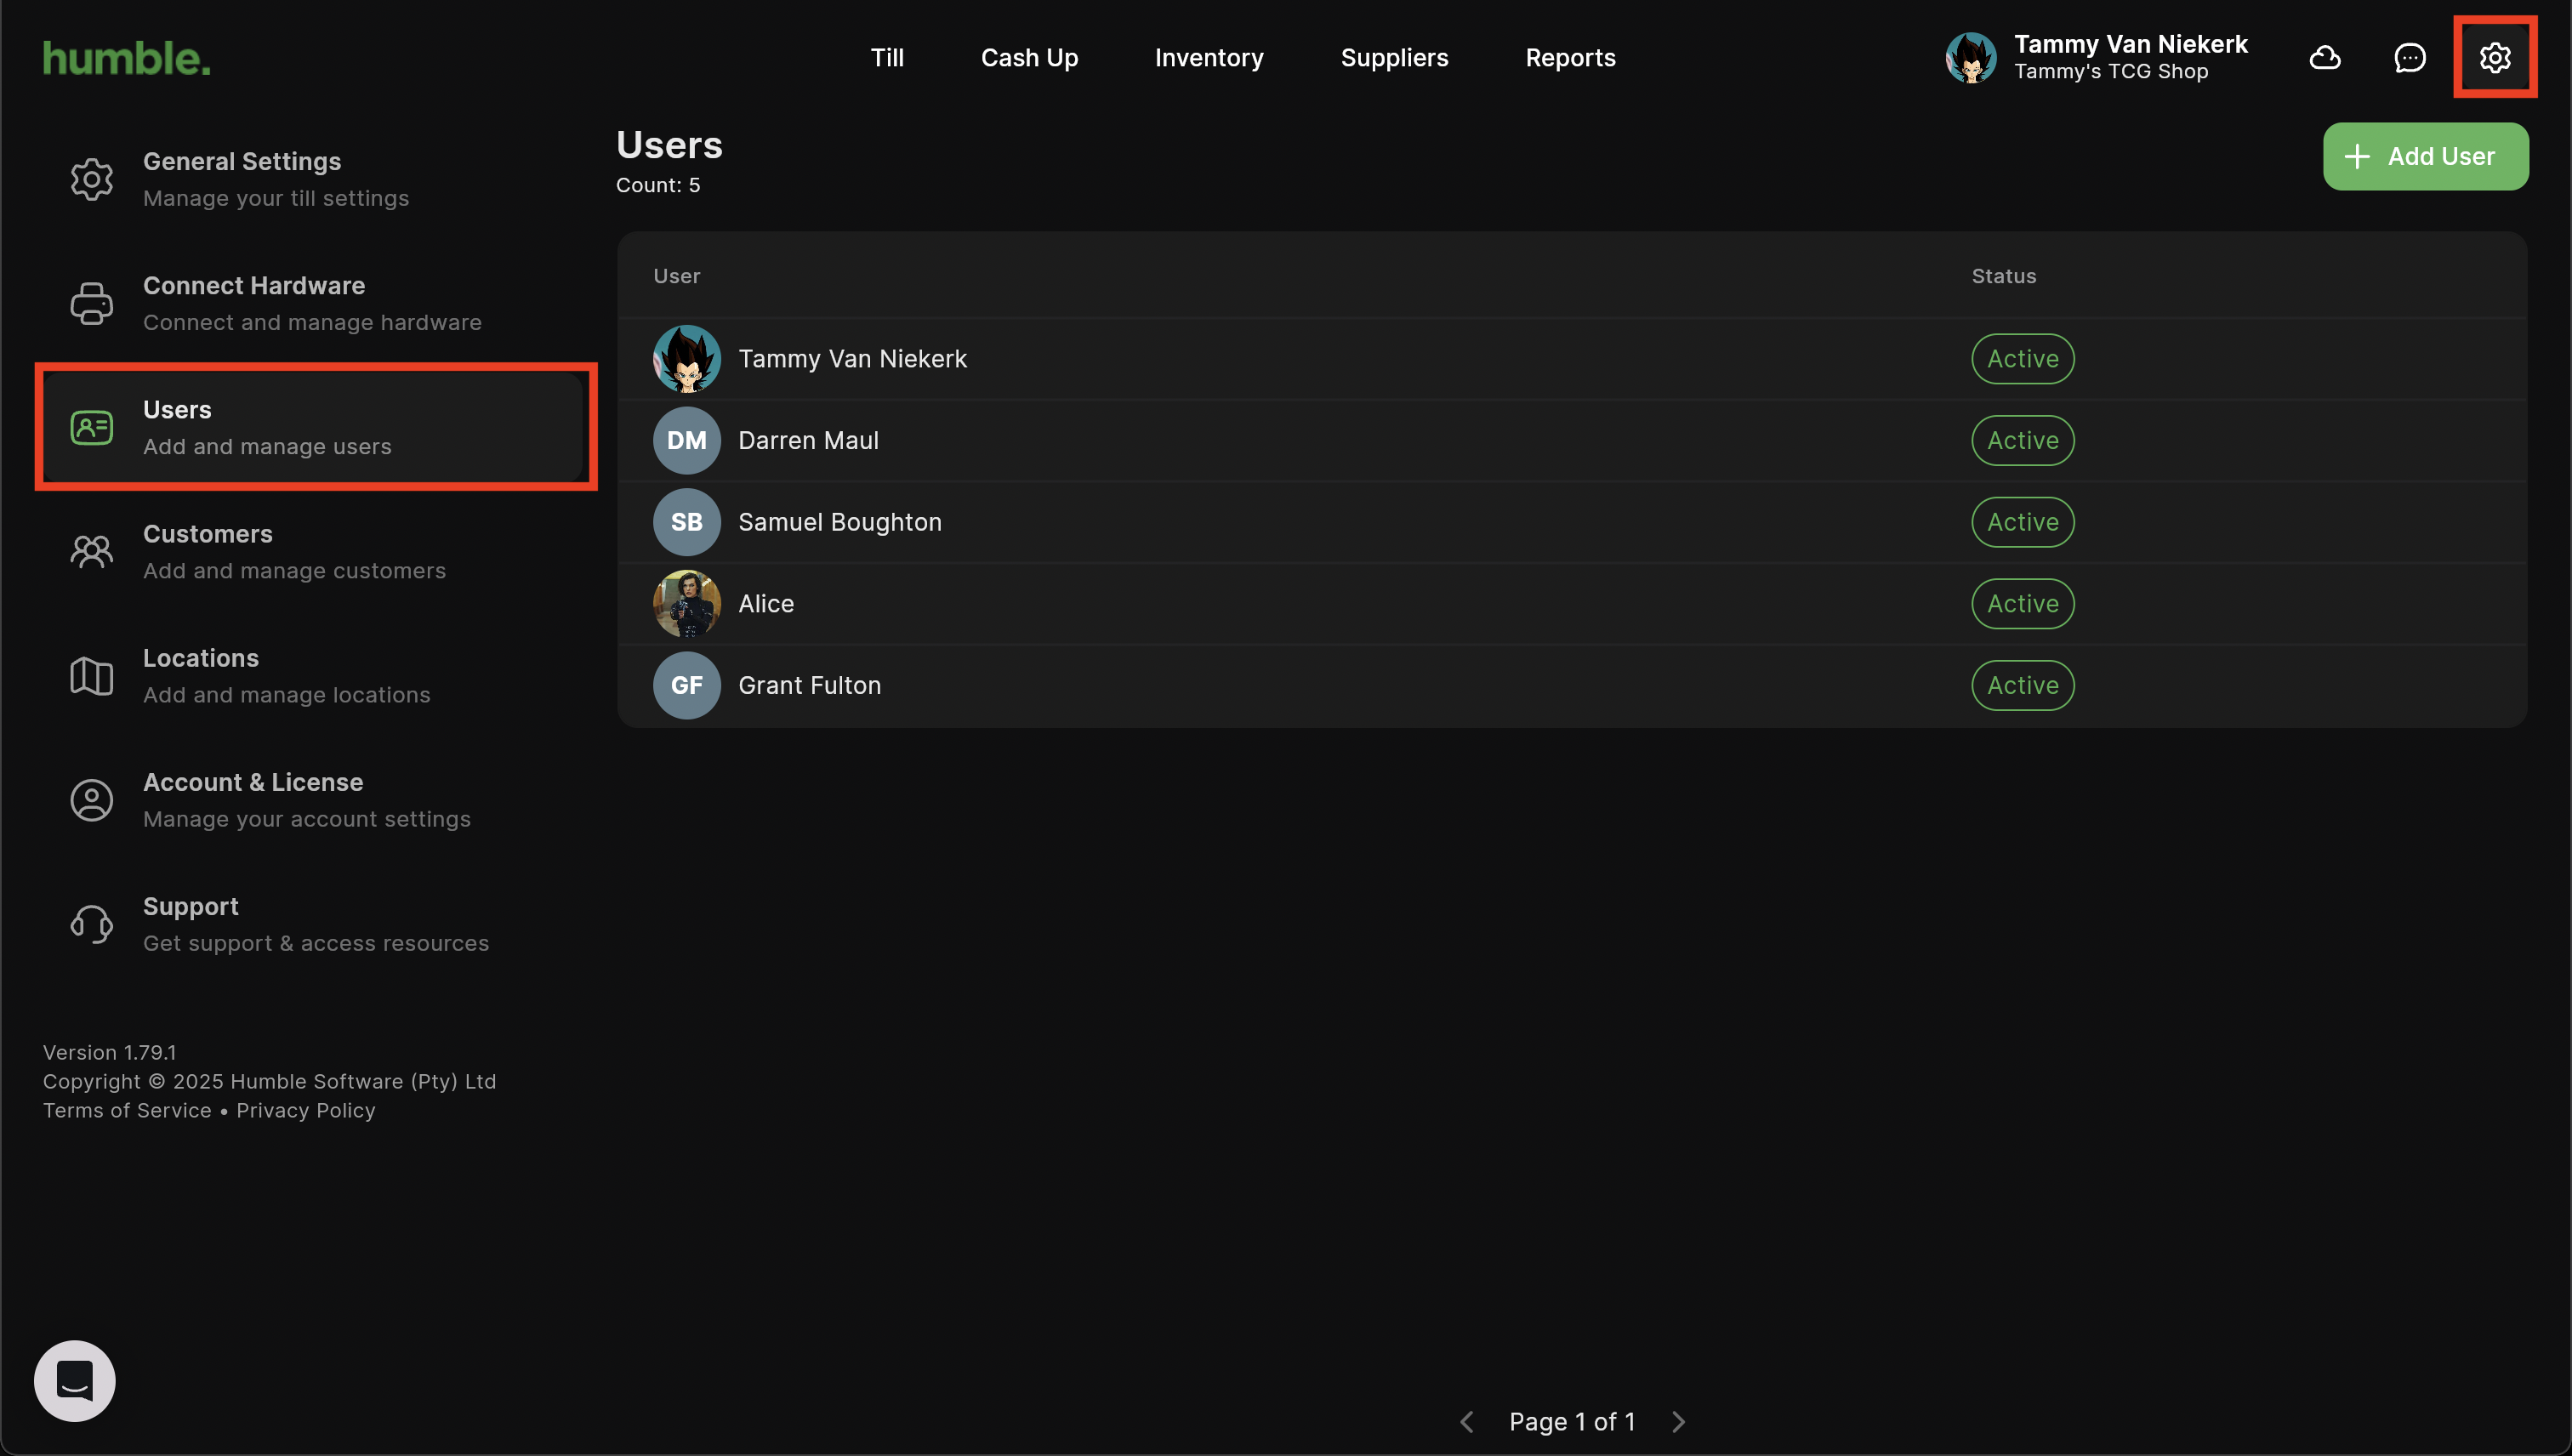Click the Support headset icon

point(91,924)
